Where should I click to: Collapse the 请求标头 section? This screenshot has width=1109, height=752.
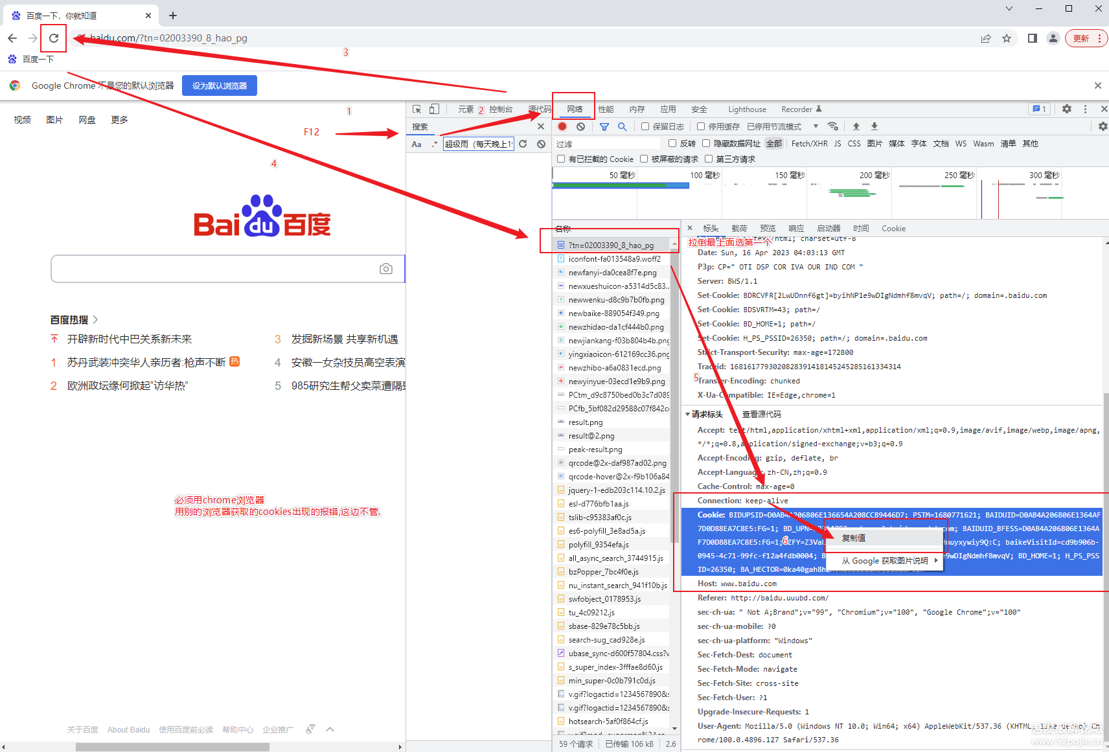(688, 414)
